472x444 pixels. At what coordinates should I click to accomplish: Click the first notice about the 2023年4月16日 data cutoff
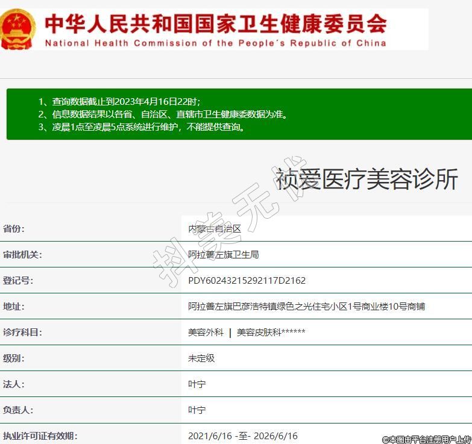[119, 101]
